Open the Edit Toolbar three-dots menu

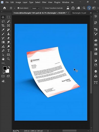pyautogui.click(x=3, y=63)
